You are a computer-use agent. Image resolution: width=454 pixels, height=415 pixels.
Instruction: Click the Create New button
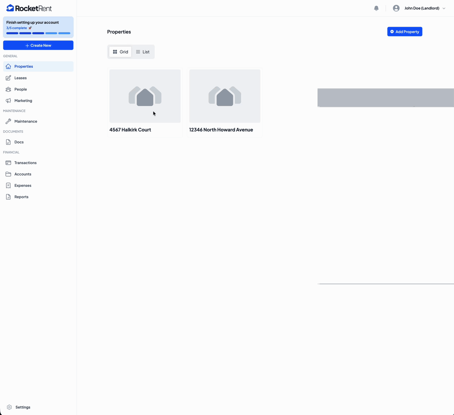tap(38, 45)
